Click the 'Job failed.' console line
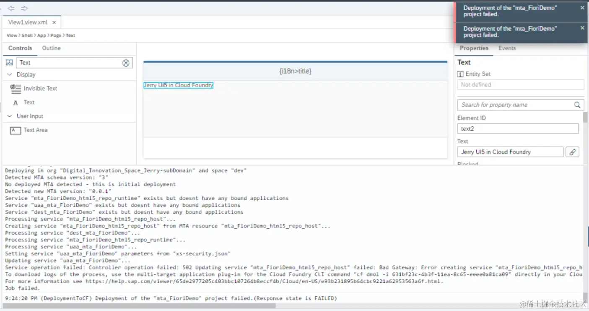 (23, 288)
